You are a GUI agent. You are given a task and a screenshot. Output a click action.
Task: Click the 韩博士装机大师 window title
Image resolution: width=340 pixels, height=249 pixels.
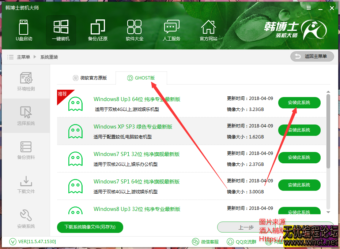(22, 8)
